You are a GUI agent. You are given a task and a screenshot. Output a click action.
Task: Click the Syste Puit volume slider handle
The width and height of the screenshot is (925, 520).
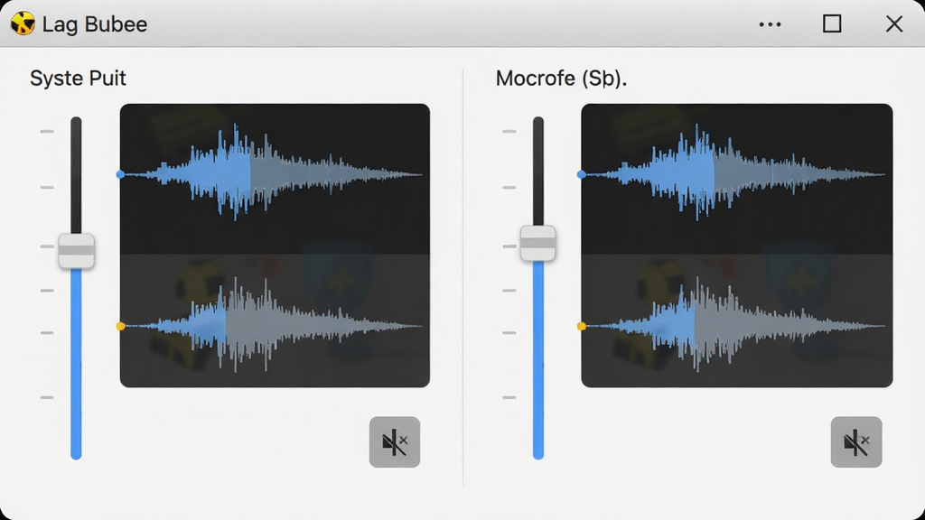(76, 251)
